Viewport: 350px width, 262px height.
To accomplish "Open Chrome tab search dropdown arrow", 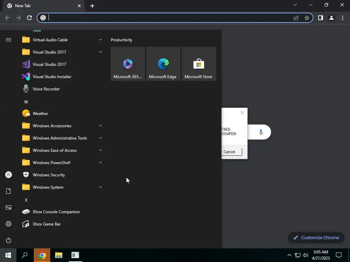I will tap(295, 5).
